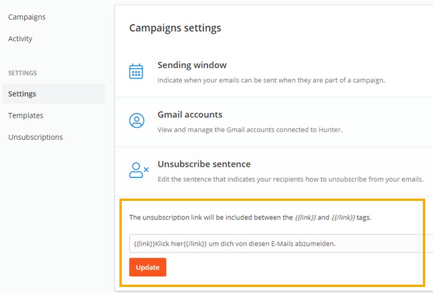Click the 'Edit the sentence that indicates' description

click(x=290, y=179)
